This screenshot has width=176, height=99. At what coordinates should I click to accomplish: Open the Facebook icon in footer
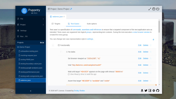tap(150, 90)
